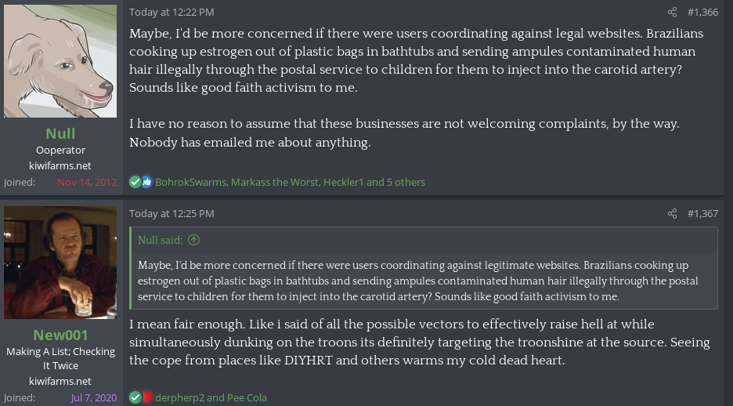Screen dimensions: 733x406
Task: Click the 'Today at 12:22 PM' timestamp
Action: point(172,13)
